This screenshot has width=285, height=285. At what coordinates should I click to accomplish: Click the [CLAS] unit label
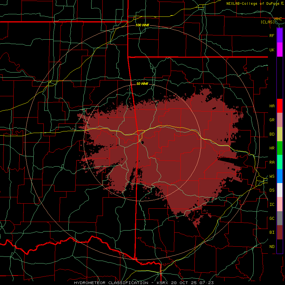pyautogui.click(x=268, y=22)
